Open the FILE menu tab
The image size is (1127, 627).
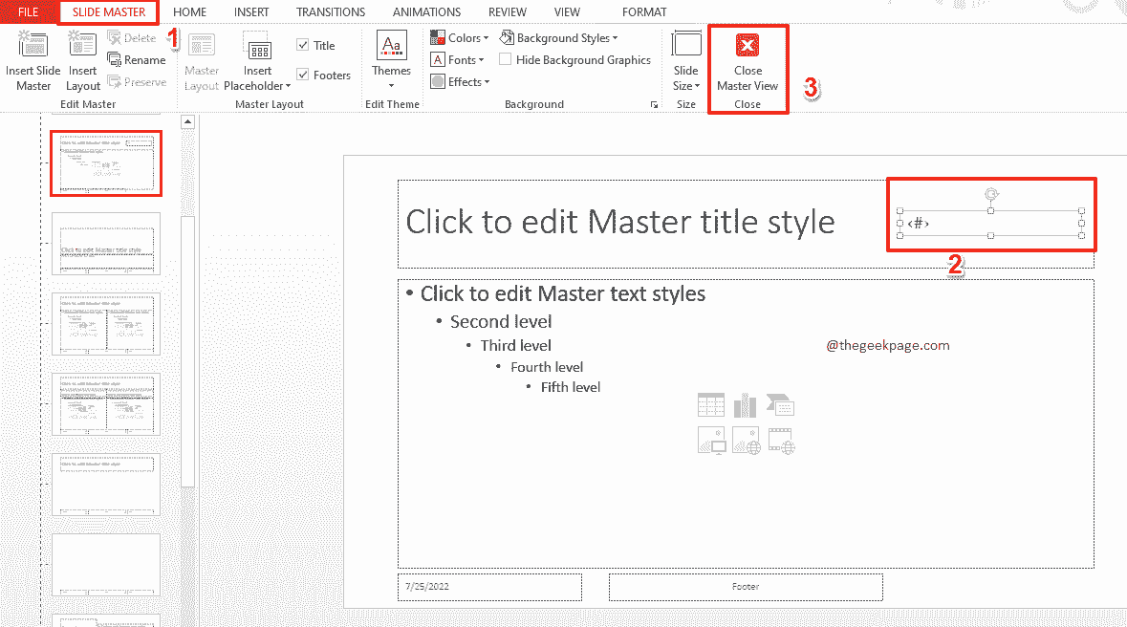tap(28, 12)
